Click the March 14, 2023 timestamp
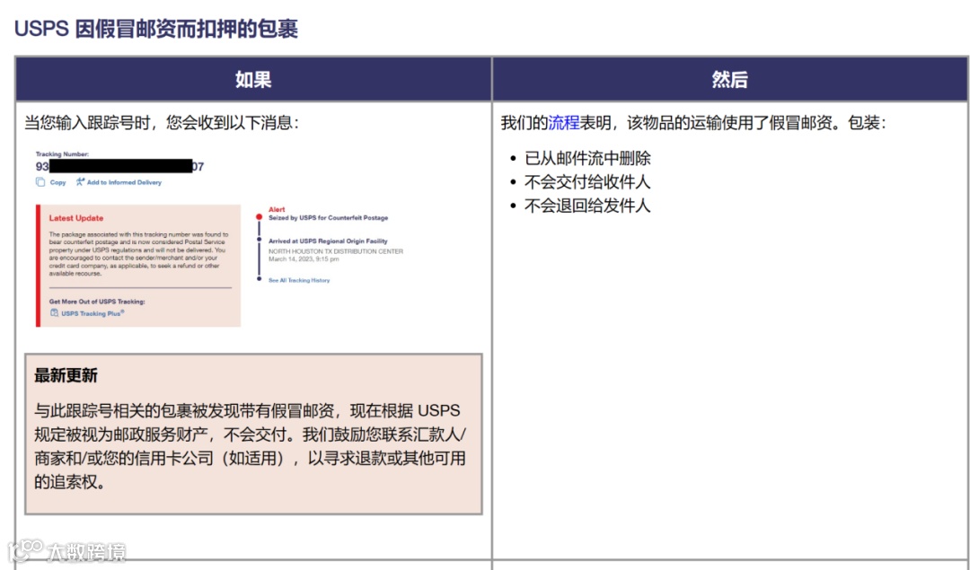 tap(304, 259)
